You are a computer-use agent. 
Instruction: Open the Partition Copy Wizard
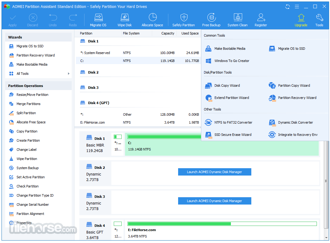point(289,85)
